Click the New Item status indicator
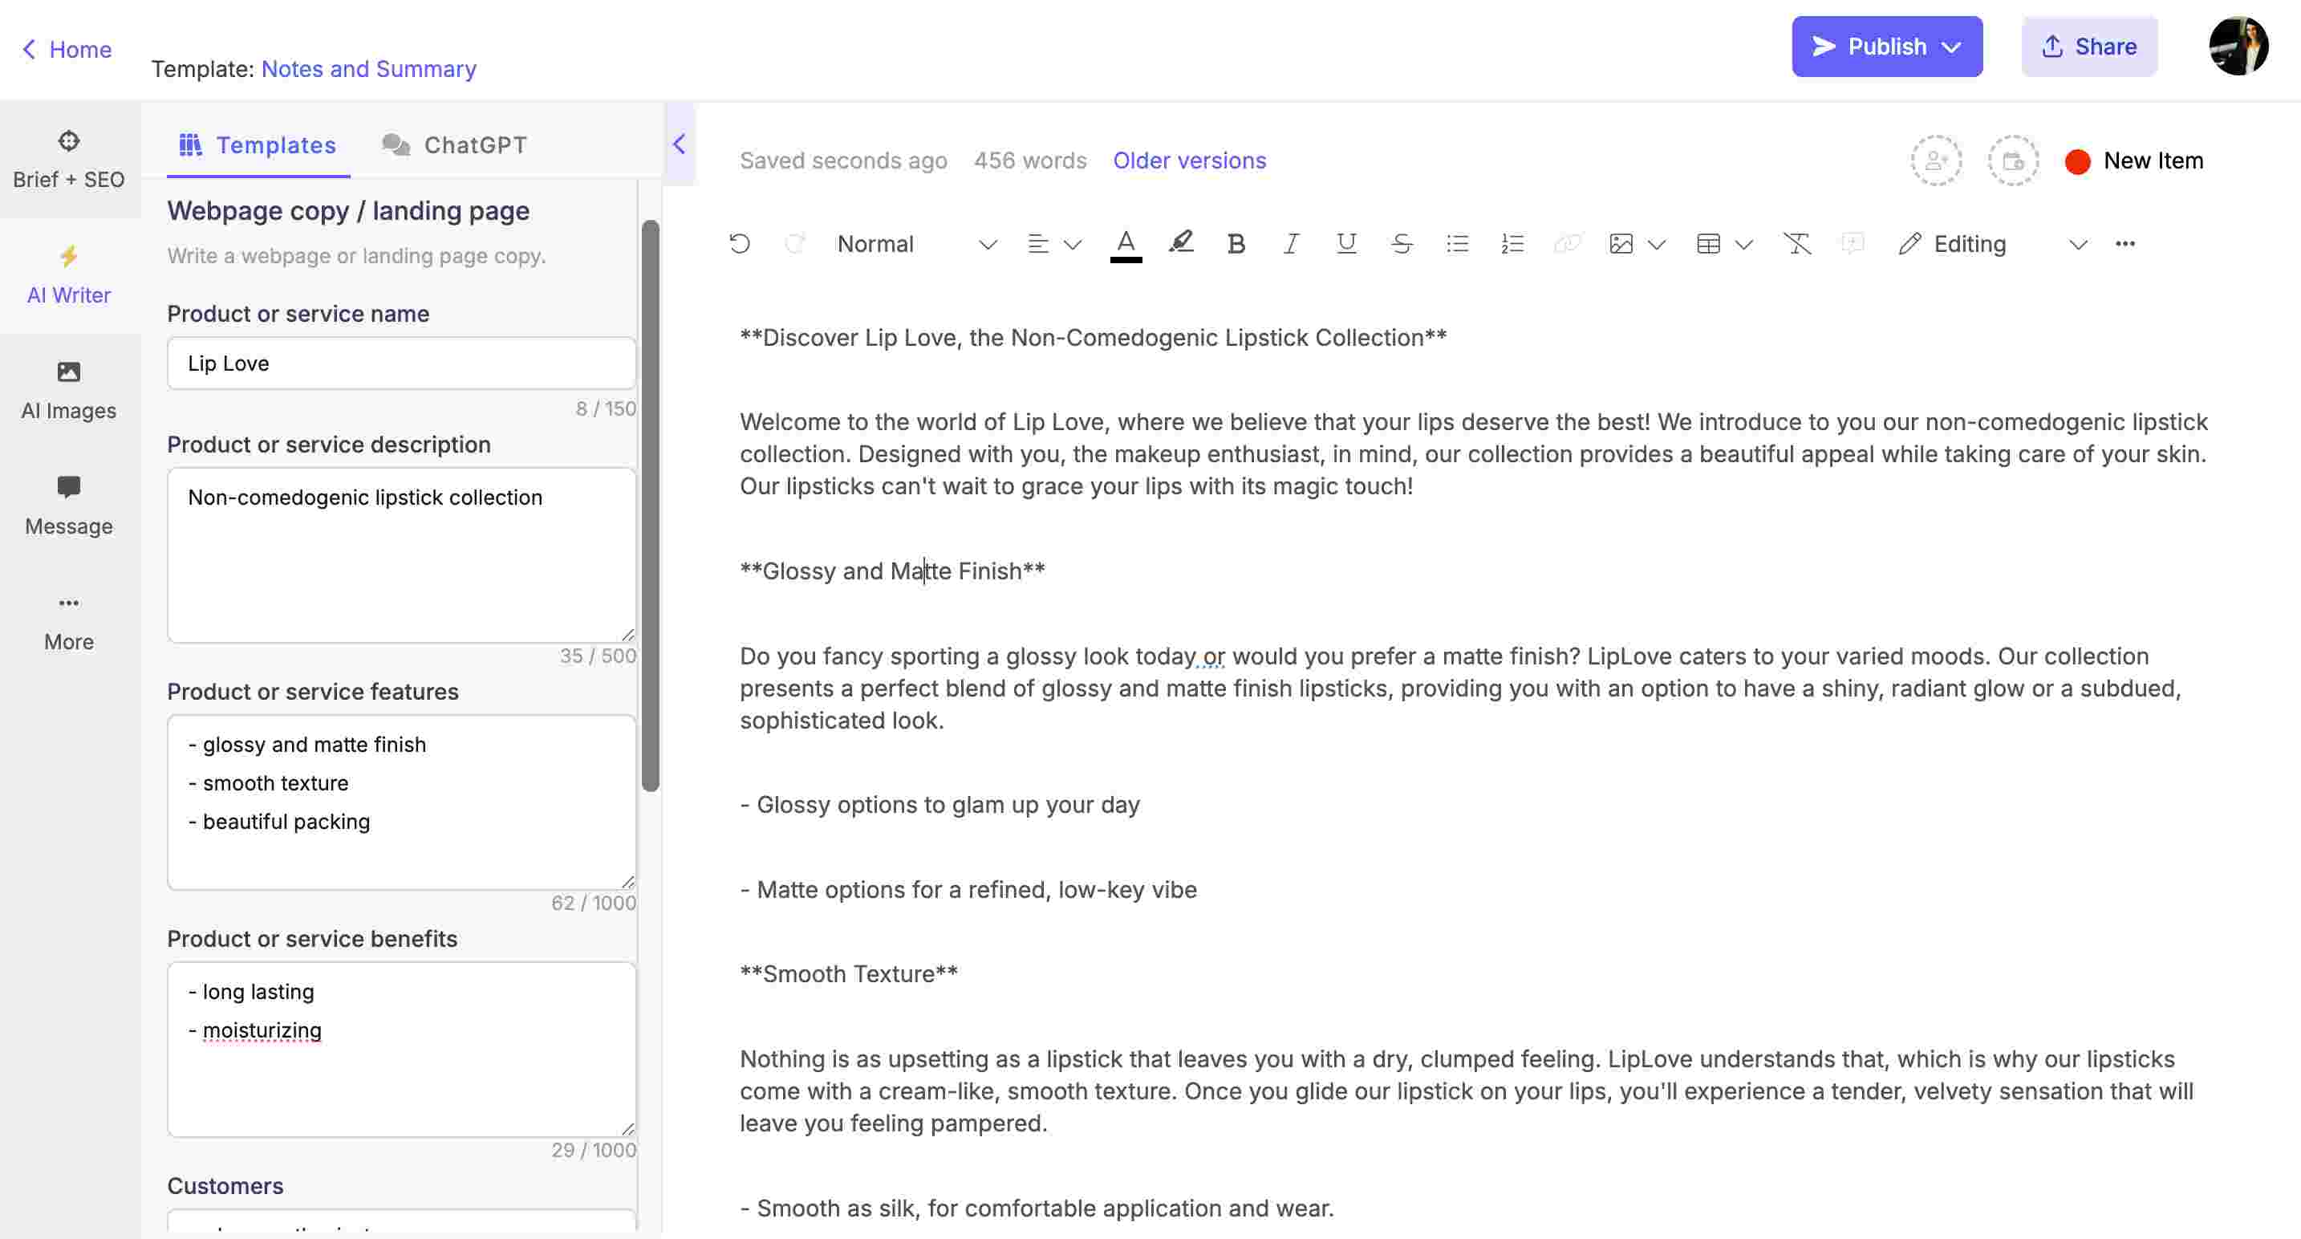 pyautogui.click(x=2134, y=160)
